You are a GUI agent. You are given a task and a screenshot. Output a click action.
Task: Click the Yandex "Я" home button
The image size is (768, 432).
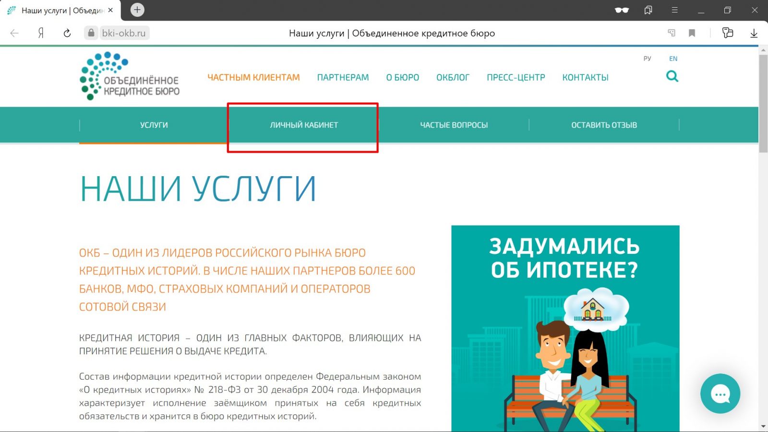(x=41, y=33)
